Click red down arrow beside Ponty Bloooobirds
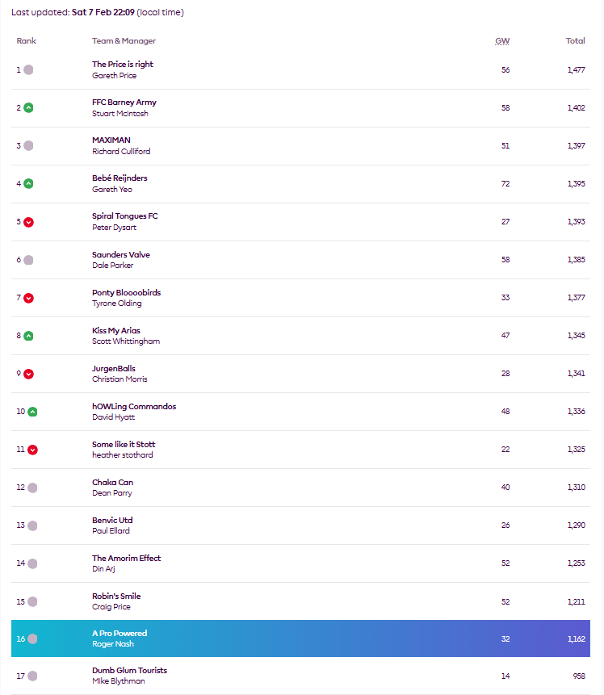This screenshot has height=695, width=604. 28,298
